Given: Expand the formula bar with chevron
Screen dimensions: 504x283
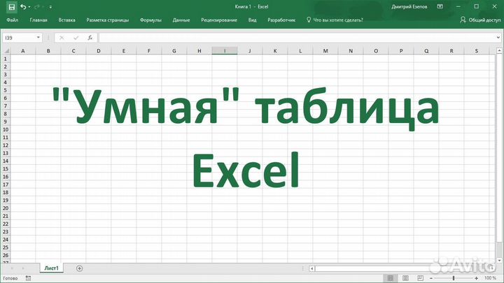Looking at the screenshot, I should tap(498, 38).
